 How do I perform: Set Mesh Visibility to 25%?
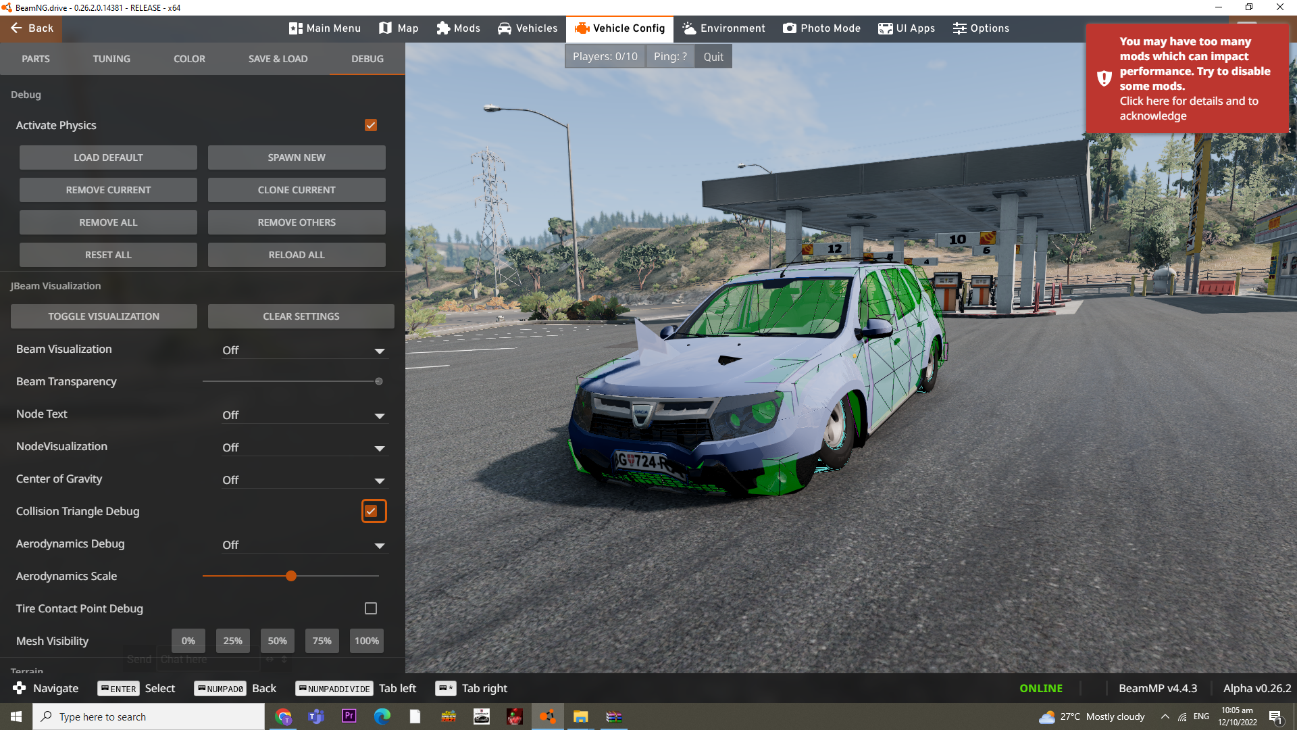pos(233,641)
